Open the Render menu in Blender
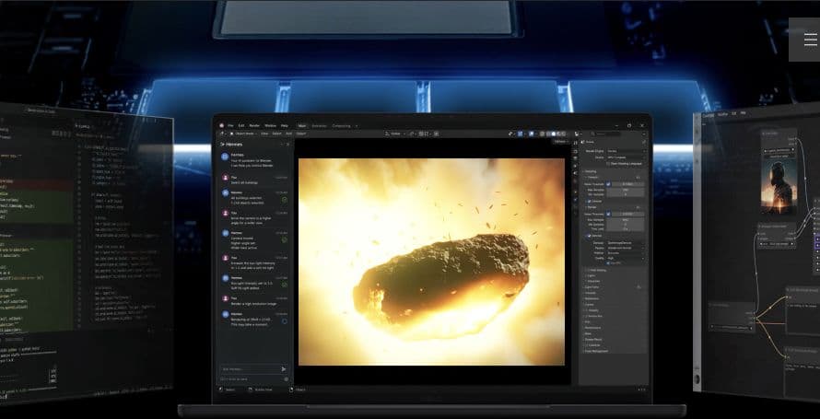The image size is (820, 419). coord(254,126)
